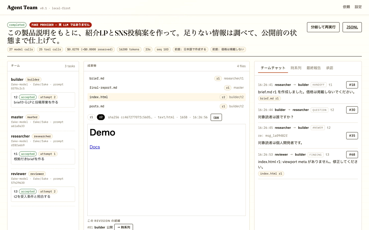
Task: Select the index.html file row
Action: (x=166, y=97)
